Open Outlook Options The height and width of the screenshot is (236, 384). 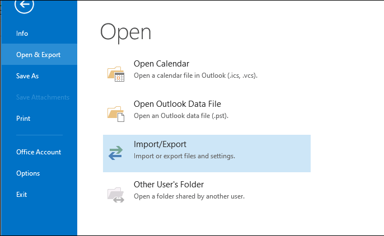[28, 173]
